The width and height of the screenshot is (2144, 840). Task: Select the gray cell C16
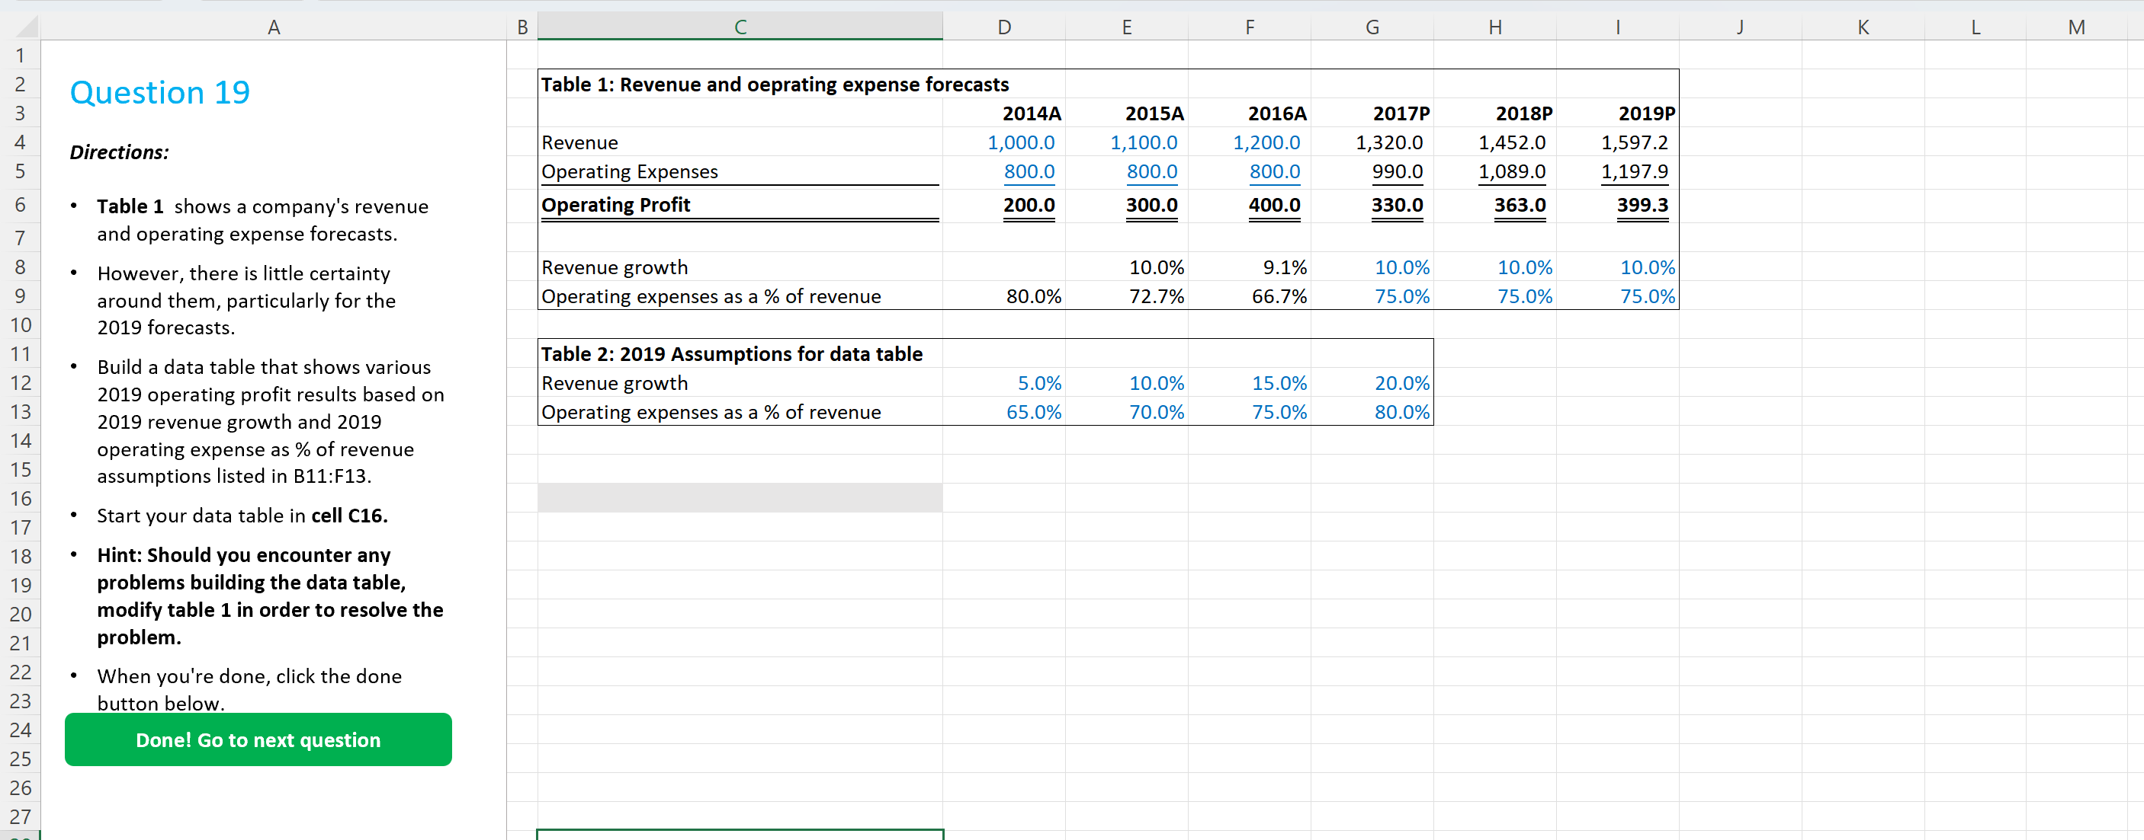tap(740, 498)
